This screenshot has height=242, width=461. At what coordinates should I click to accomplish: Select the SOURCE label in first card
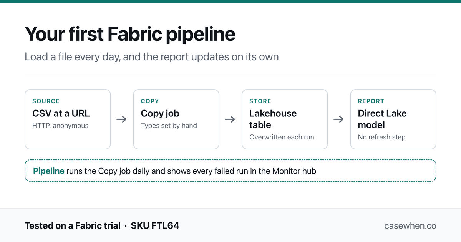pyautogui.click(x=46, y=101)
